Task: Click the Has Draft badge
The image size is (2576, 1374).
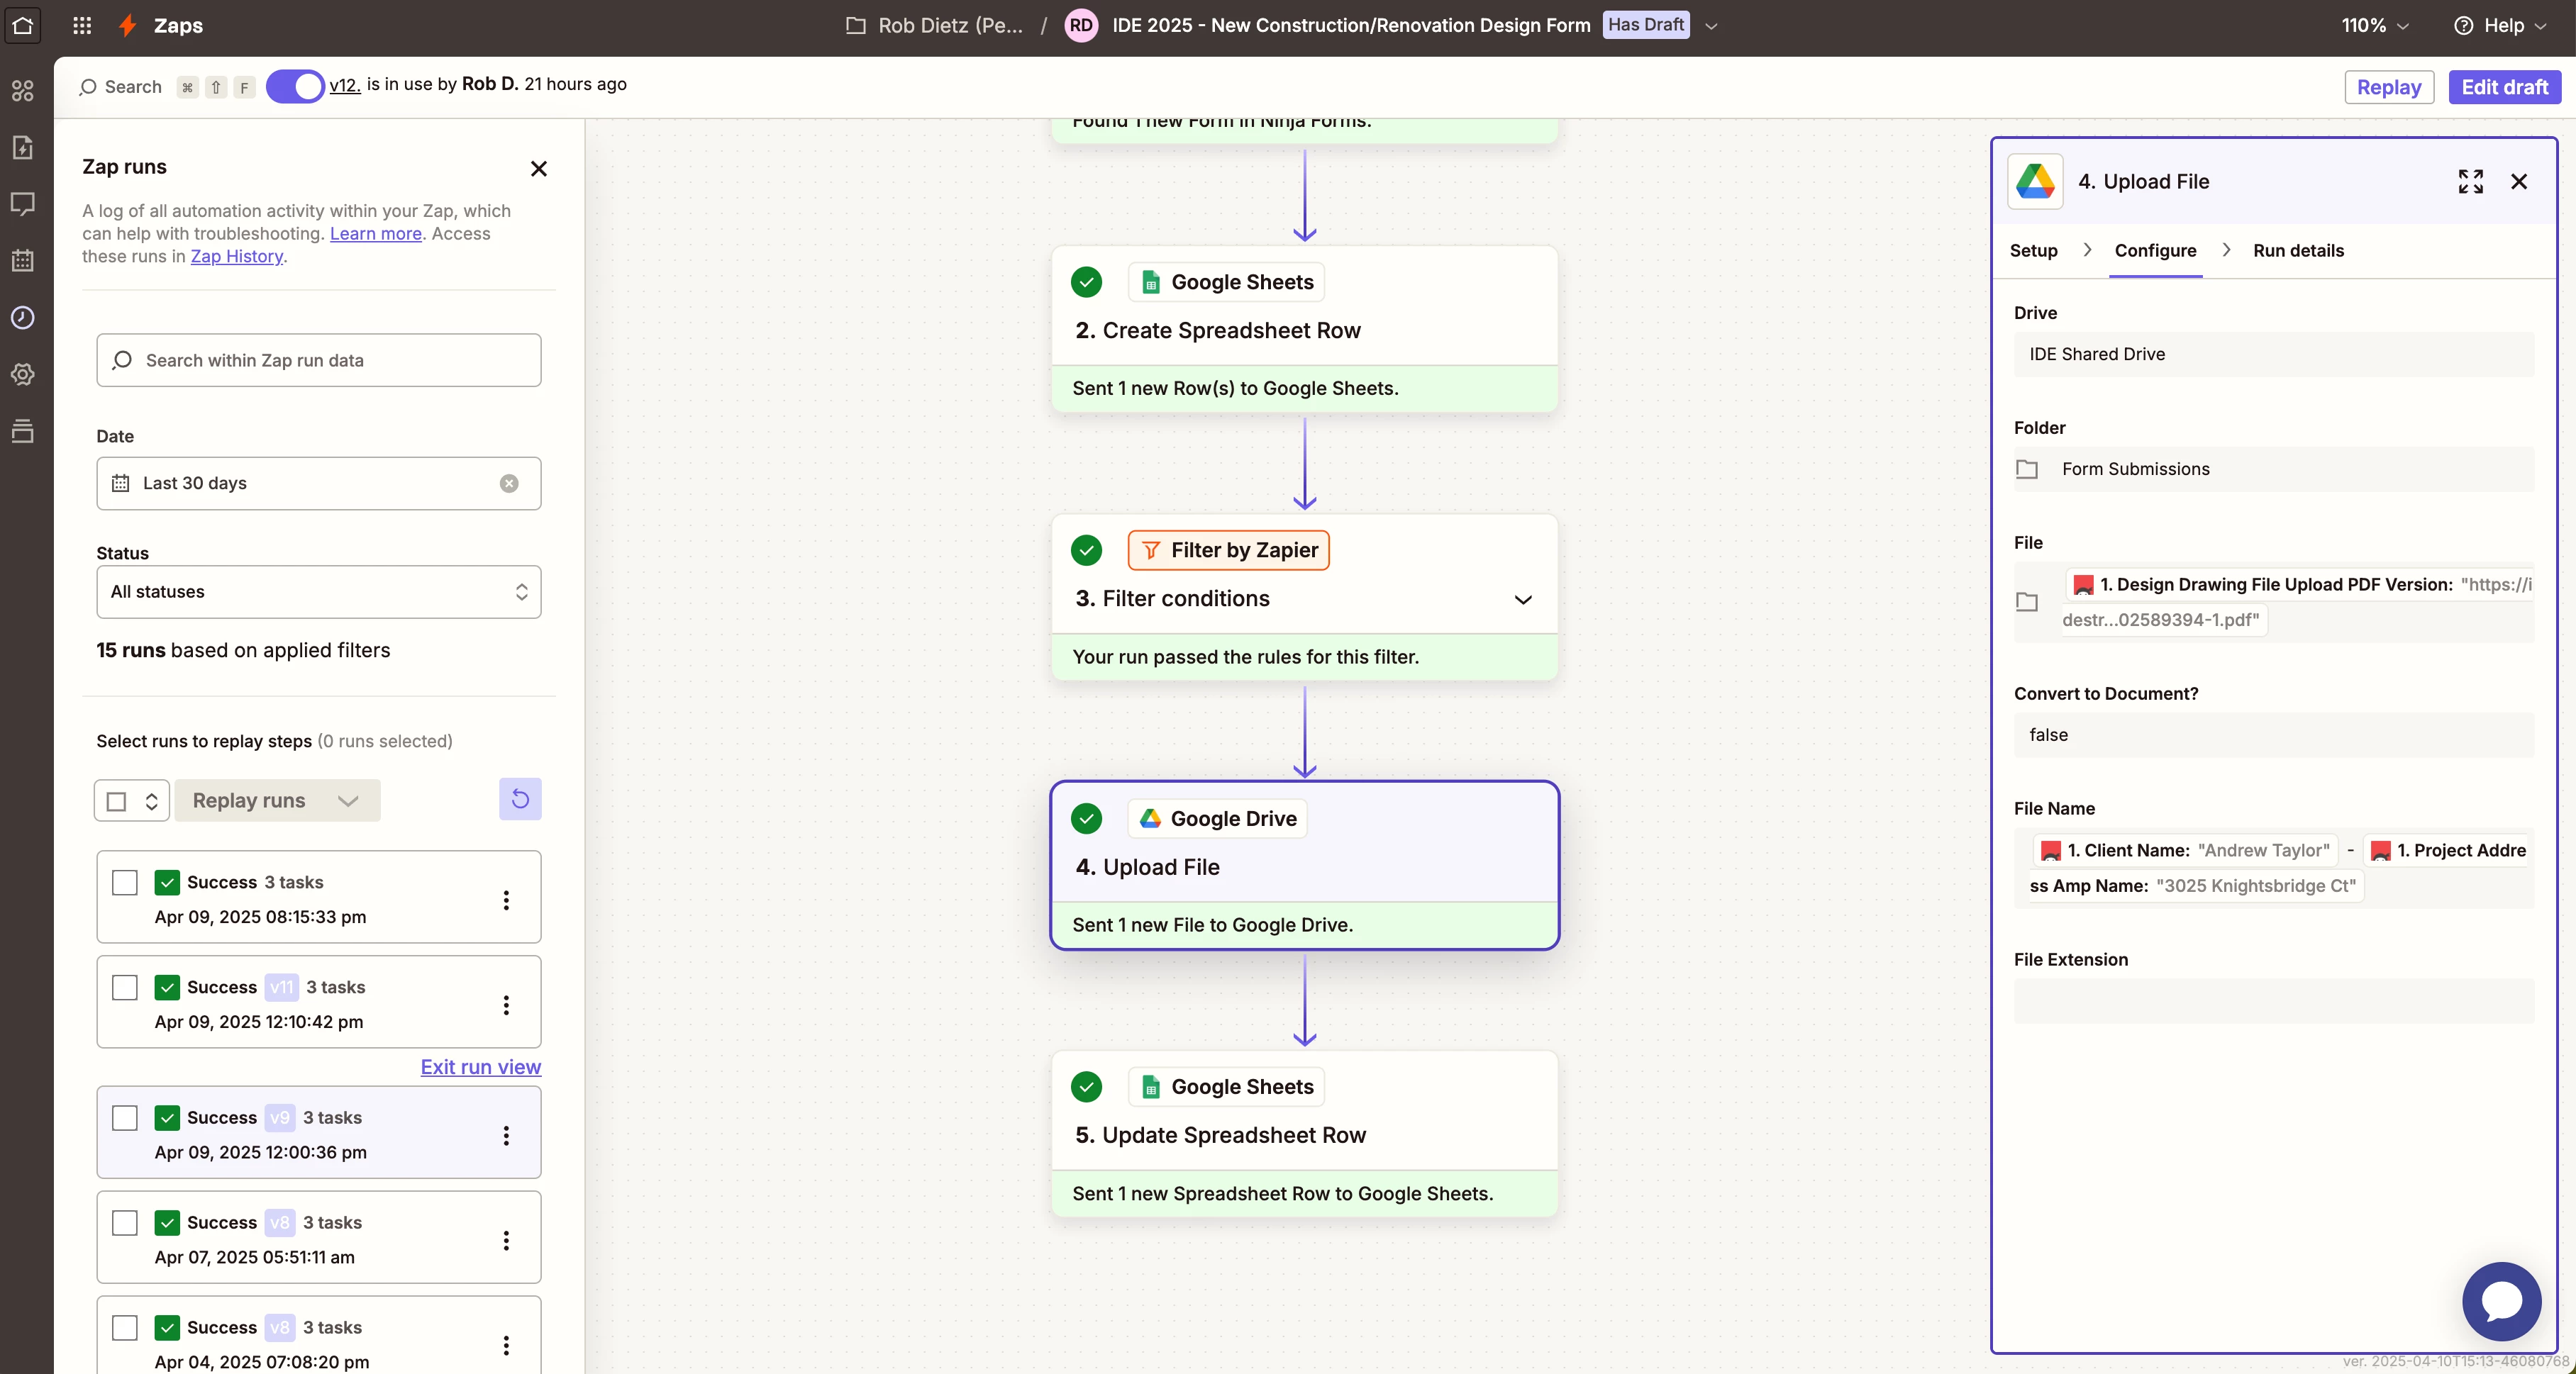Action: tap(1646, 25)
